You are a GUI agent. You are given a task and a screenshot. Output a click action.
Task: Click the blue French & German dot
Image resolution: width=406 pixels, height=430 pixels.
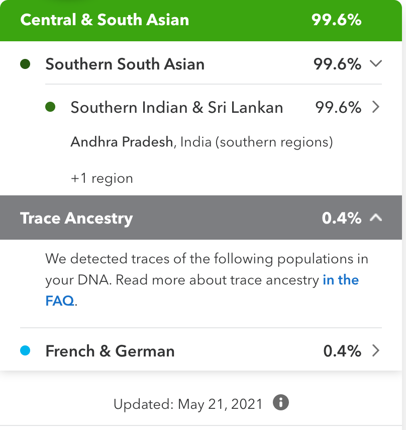point(25,351)
